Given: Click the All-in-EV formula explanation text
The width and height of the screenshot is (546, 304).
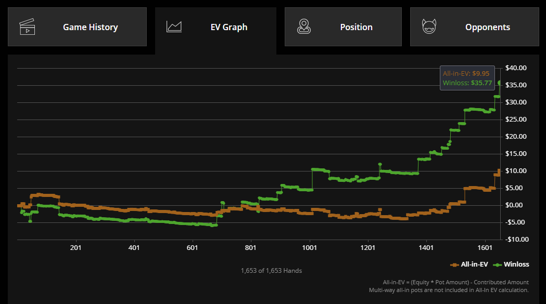Looking at the screenshot, I should click(456, 282).
